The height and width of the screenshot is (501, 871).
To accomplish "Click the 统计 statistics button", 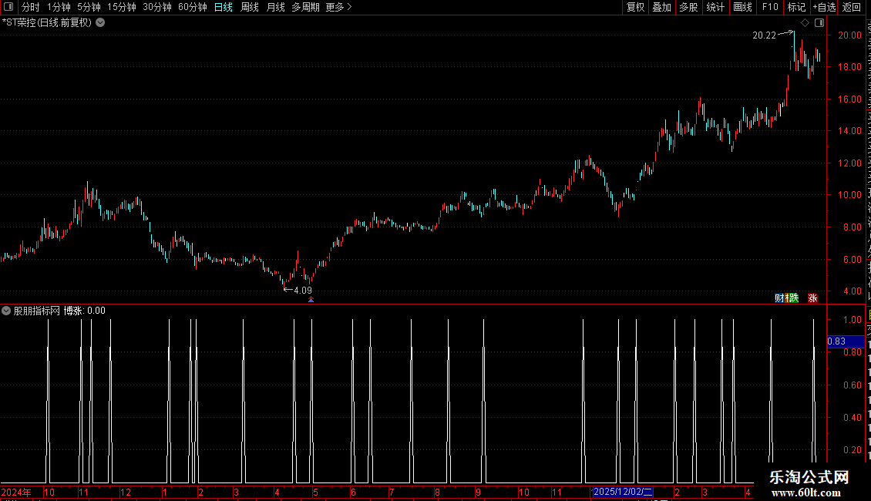I will (715, 7).
